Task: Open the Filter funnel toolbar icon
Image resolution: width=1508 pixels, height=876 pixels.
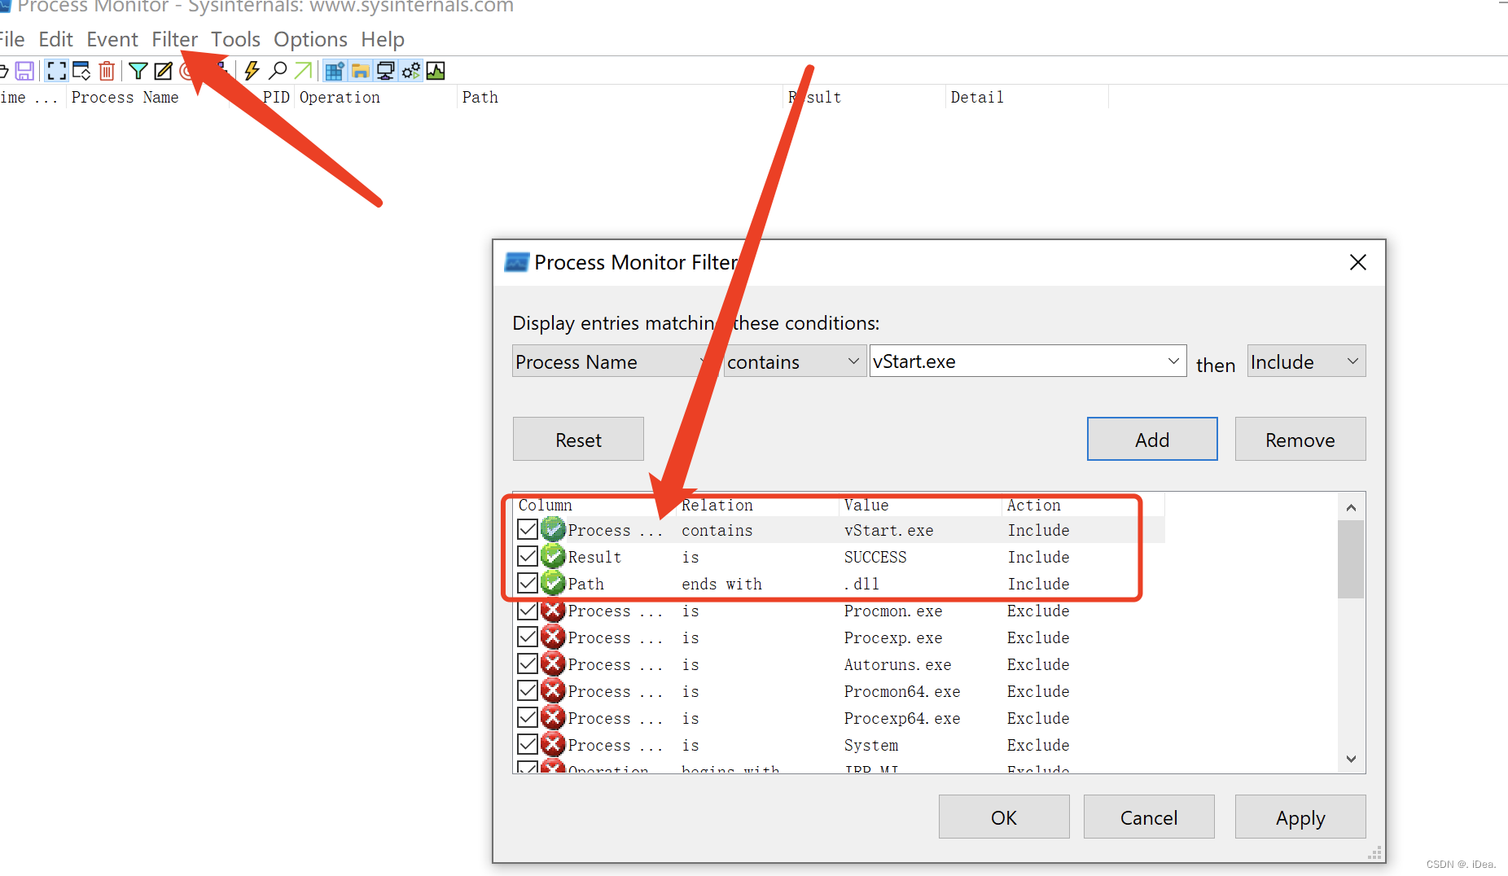Action: click(x=138, y=71)
